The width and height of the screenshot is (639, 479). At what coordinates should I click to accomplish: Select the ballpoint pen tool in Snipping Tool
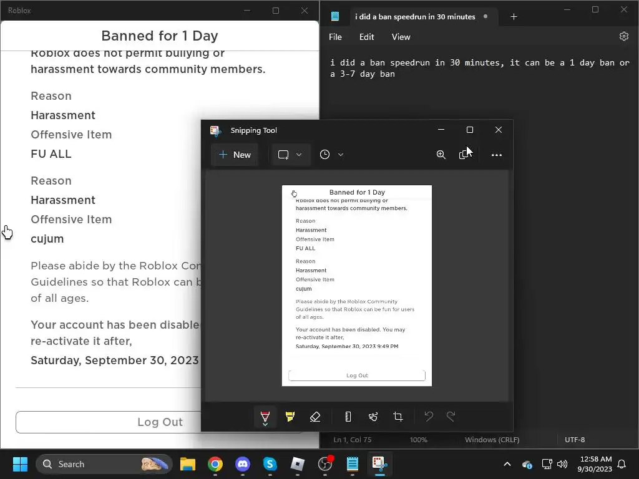[265, 417]
